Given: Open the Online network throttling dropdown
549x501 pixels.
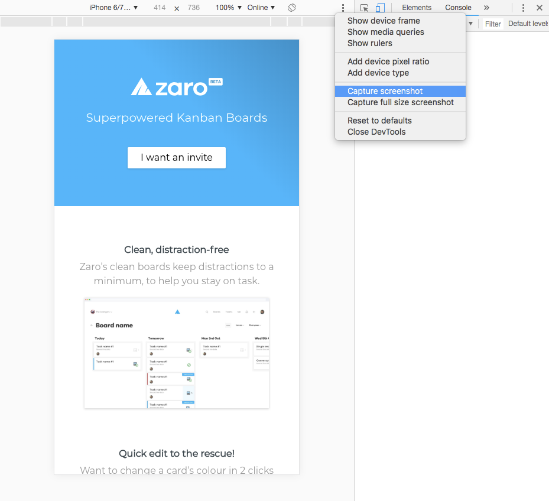Looking at the screenshot, I should pyautogui.click(x=261, y=7).
